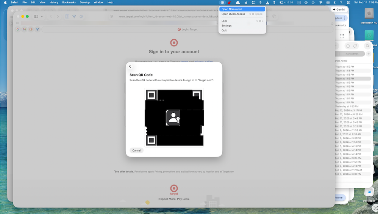The width and height of the screenshot is (378, 214).
Task: Quit 1Password via the menu
Action: pos(224,30)
